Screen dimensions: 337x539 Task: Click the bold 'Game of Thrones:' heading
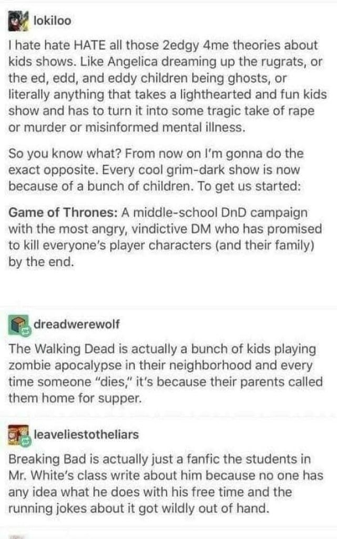pyautogui.click(x=63, y=213)
